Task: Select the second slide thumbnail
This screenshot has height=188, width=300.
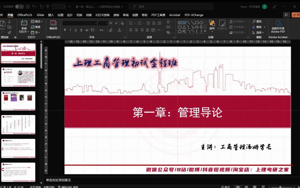Action: [18, 76]
